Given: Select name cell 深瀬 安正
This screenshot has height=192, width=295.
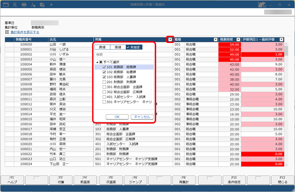Looking at the screenshot, I should (70, 129).
